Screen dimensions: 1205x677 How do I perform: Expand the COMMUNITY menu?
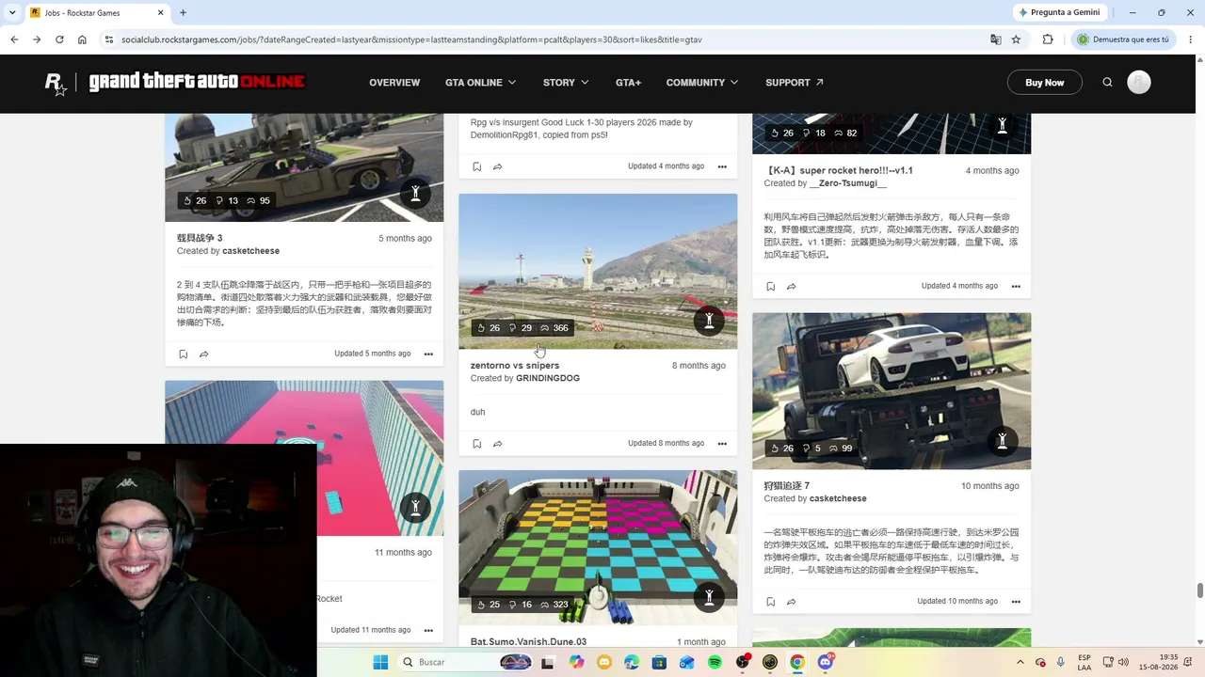702,83
